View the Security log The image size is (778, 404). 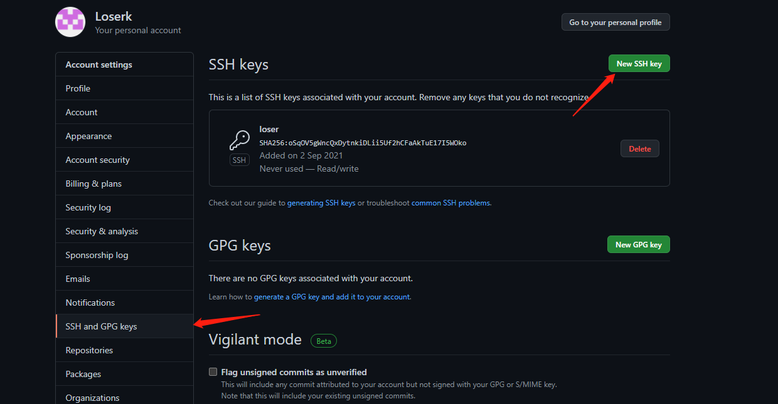88,207
